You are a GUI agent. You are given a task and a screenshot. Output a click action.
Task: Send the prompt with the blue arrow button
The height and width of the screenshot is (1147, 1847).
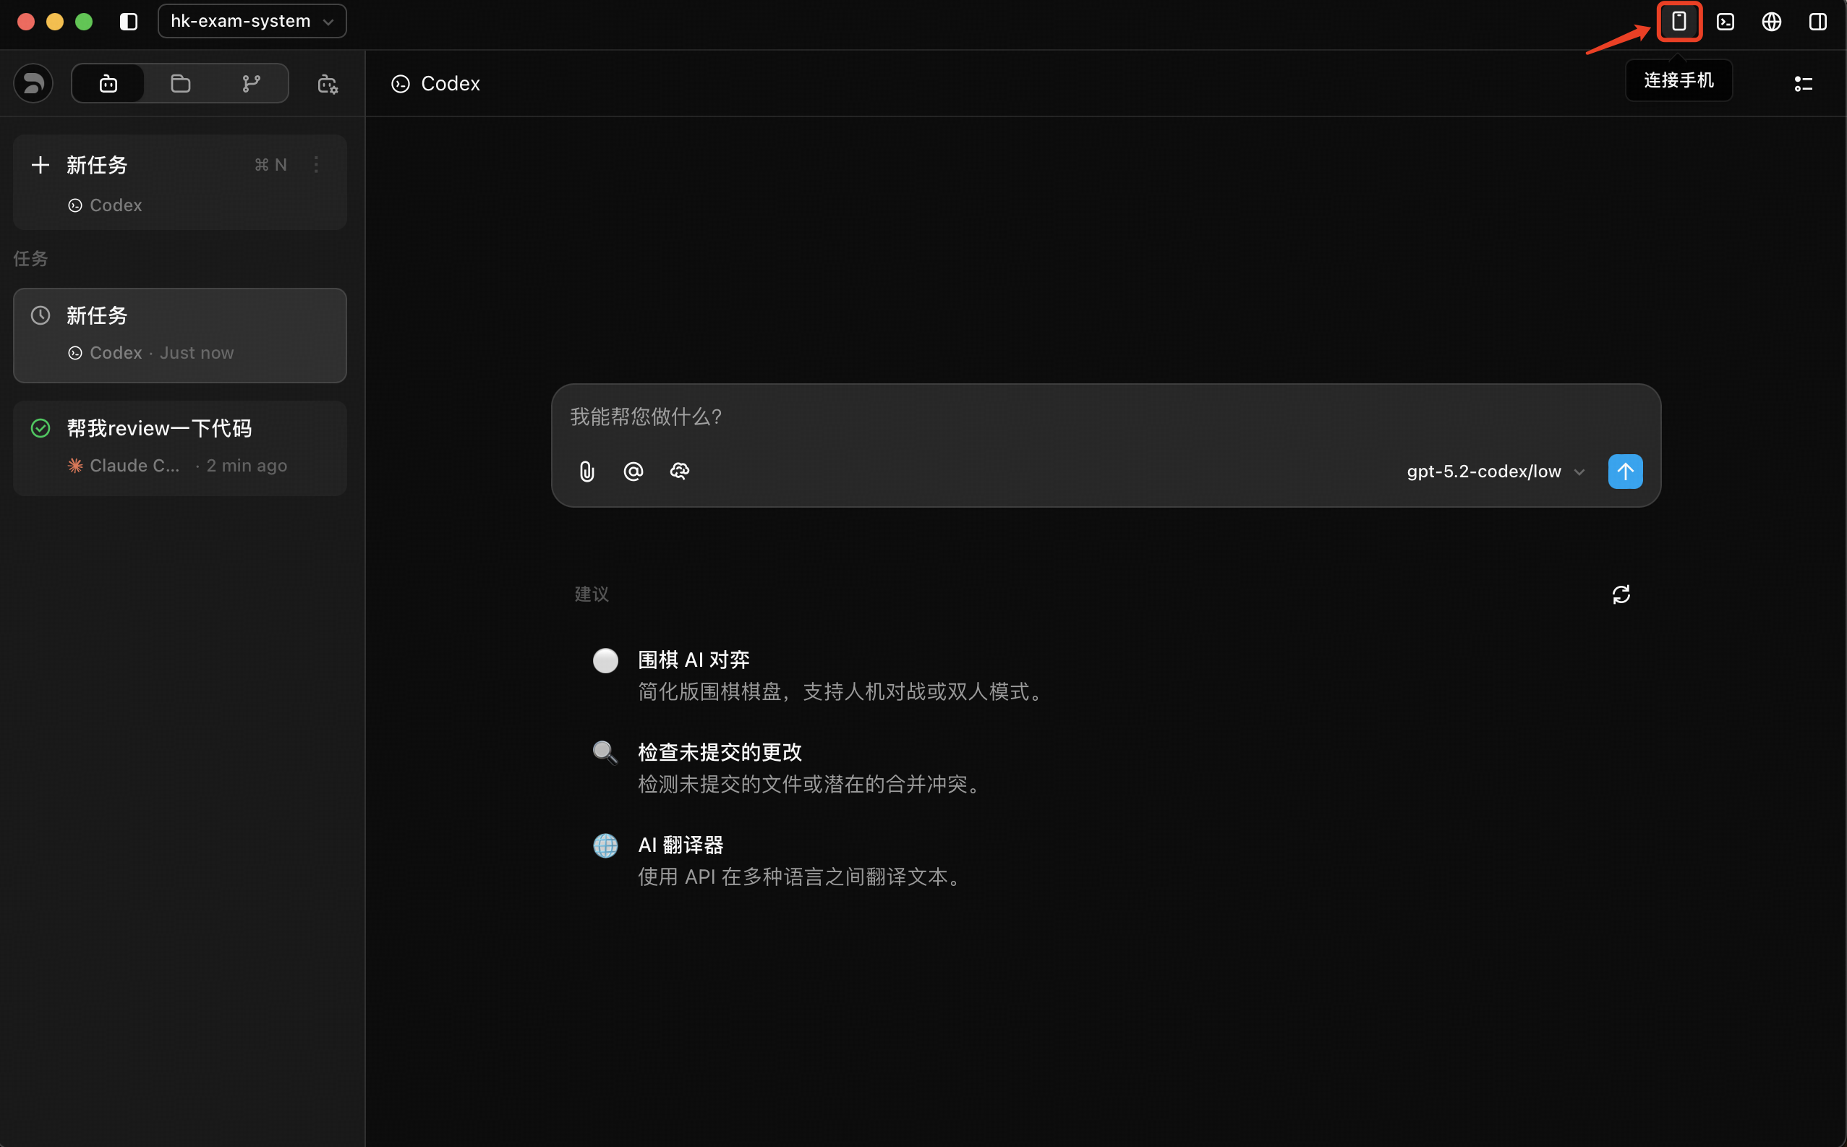pos(1625,471)
